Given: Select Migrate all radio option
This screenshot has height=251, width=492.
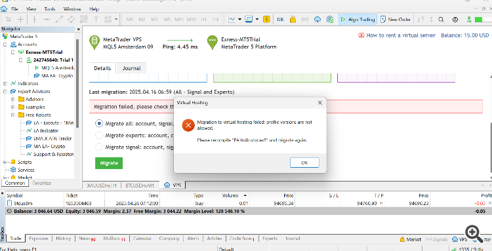Looking at the screenshot, I should [x=99, y=123].
